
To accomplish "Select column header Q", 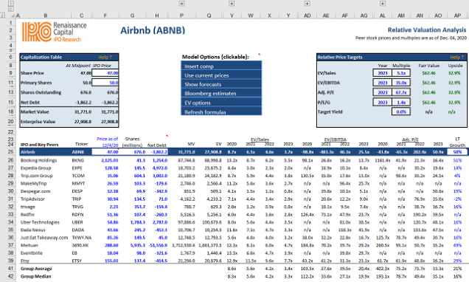I will click(x=209, y=16).
